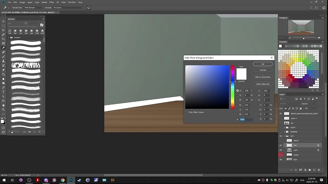Open the Filter menu

click(x=52, y=2)
